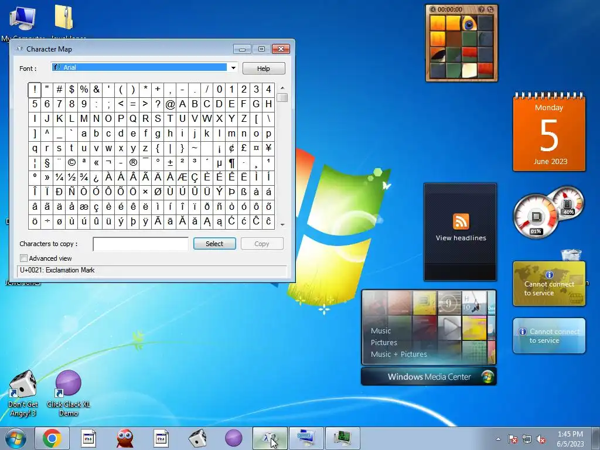Click the Action Center flag tray icon

coord(512,439)
